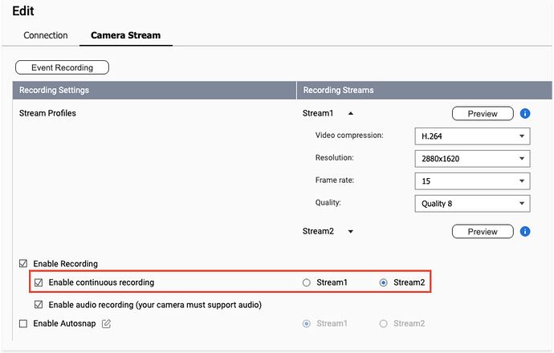This screenshot has height=353, width=554.
Task: Uncheck Enable continuous recording
Action: coord(39,282)
